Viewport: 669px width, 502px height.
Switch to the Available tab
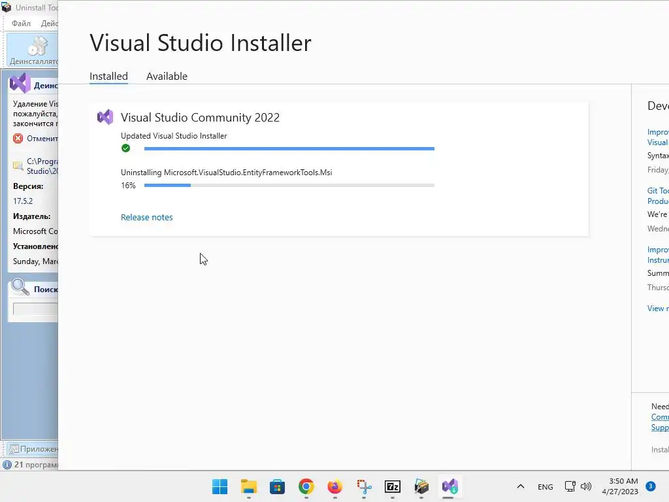point(167,76)
